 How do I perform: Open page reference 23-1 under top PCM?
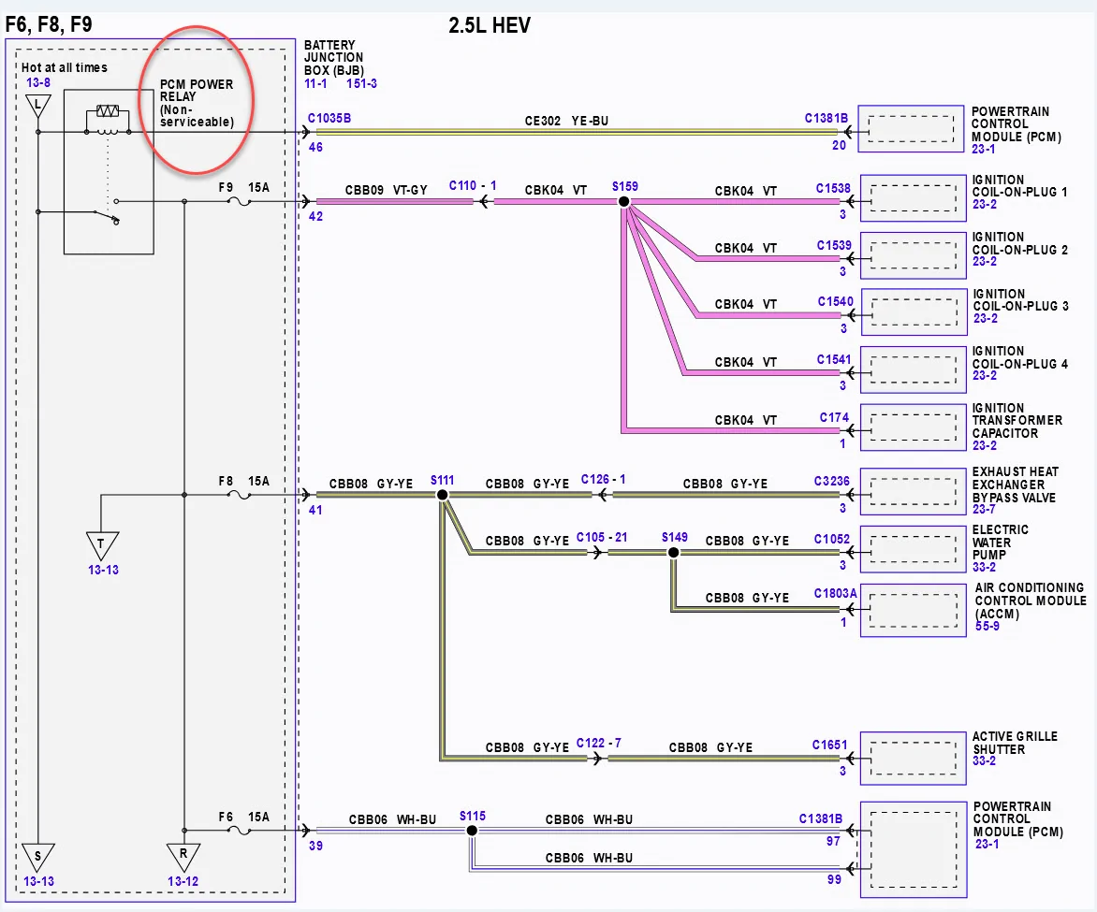click(x=983, y=149)
